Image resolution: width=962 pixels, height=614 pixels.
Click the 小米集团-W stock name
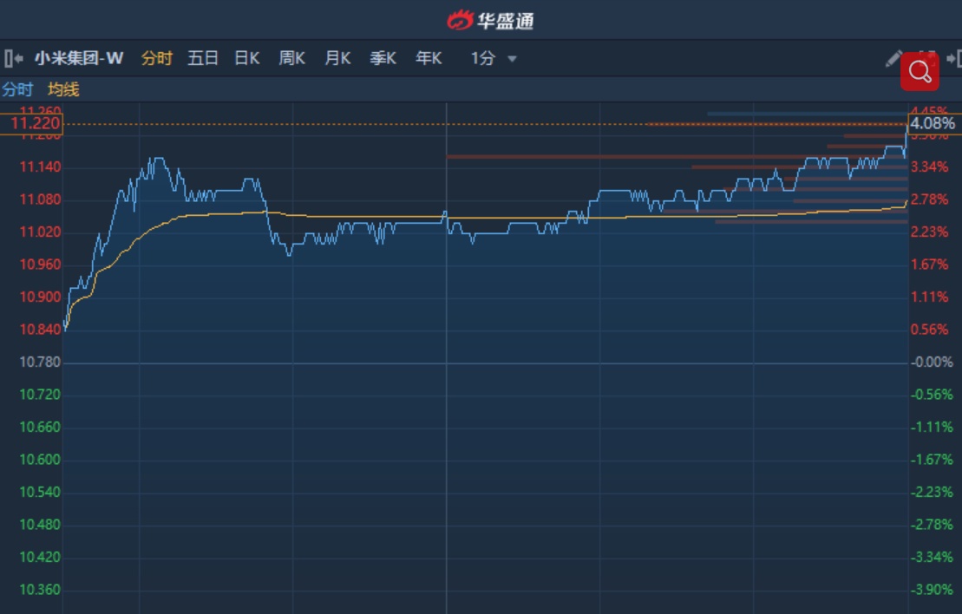[x=79, y=59]
